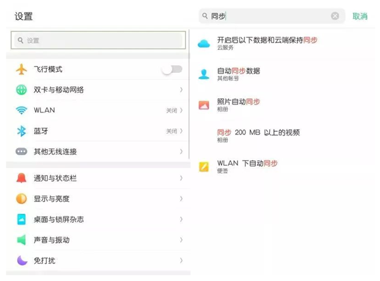This screenshot has width=380, height=281.
Task: Open 蓝牙 settings using the right arrow
Action: (x=181, y=131)
